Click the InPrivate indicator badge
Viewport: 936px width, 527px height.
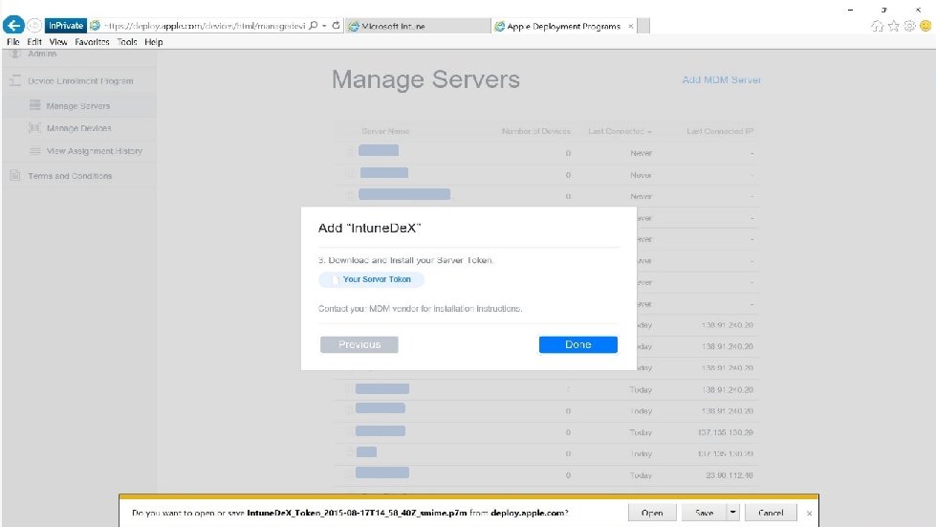66,26
